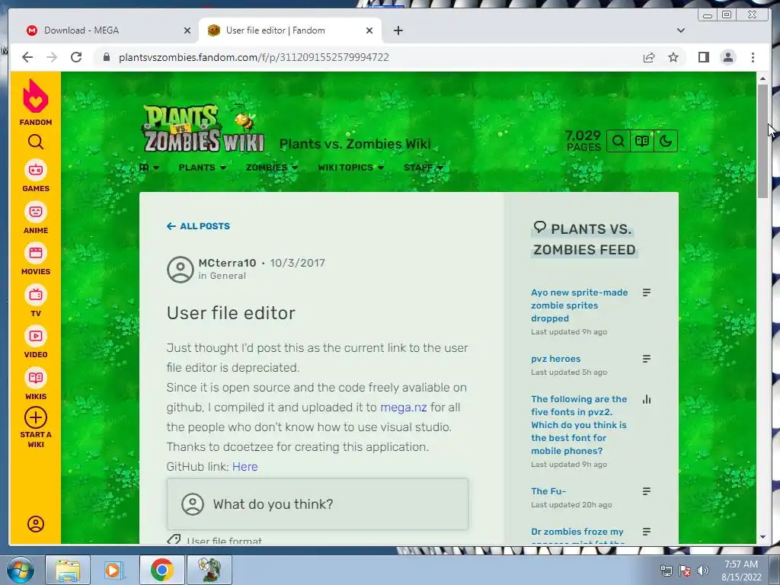The width and height of the screenshot is (780, 585).
Task: Click the page scrollbar down arrow
Action: pos(762,537)
